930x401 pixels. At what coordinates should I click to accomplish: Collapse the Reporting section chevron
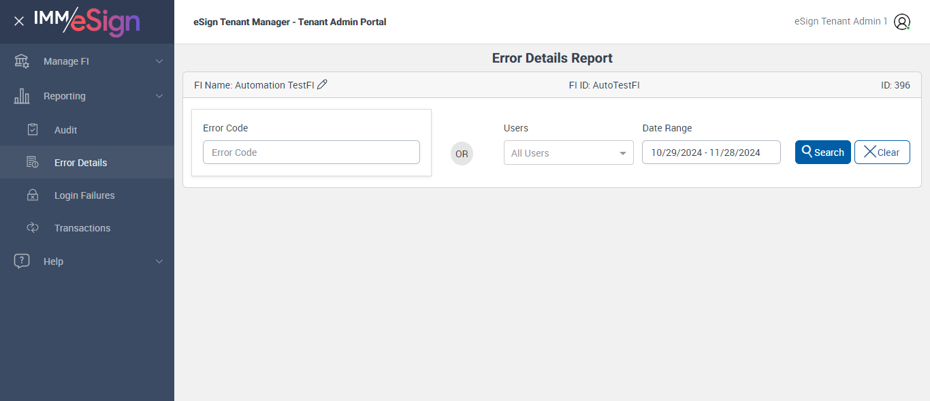[x=159, y=96]
